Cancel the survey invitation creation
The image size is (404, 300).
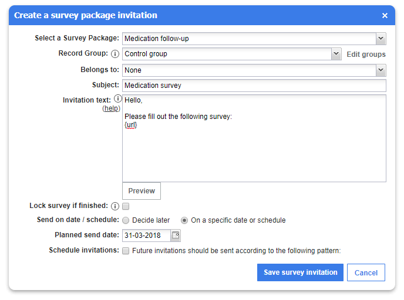tap(366, 272)
